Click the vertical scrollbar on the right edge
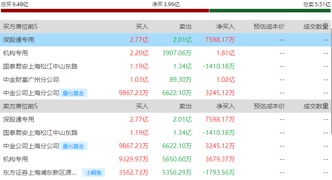 point(331,81)
